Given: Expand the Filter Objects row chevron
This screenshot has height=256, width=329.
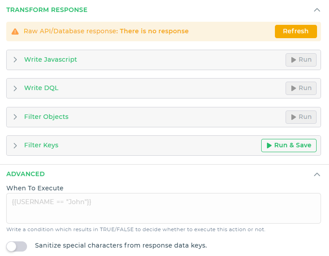Looking at the screenshot, I should (15, 117).
